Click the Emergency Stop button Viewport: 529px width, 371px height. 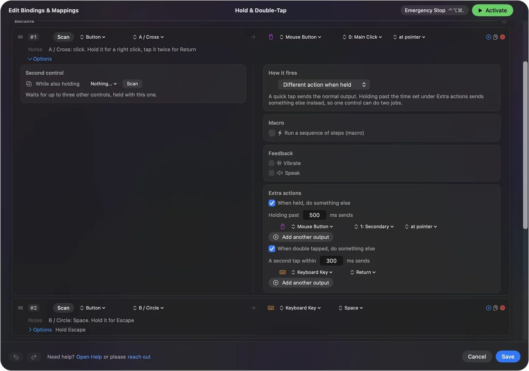434,11
